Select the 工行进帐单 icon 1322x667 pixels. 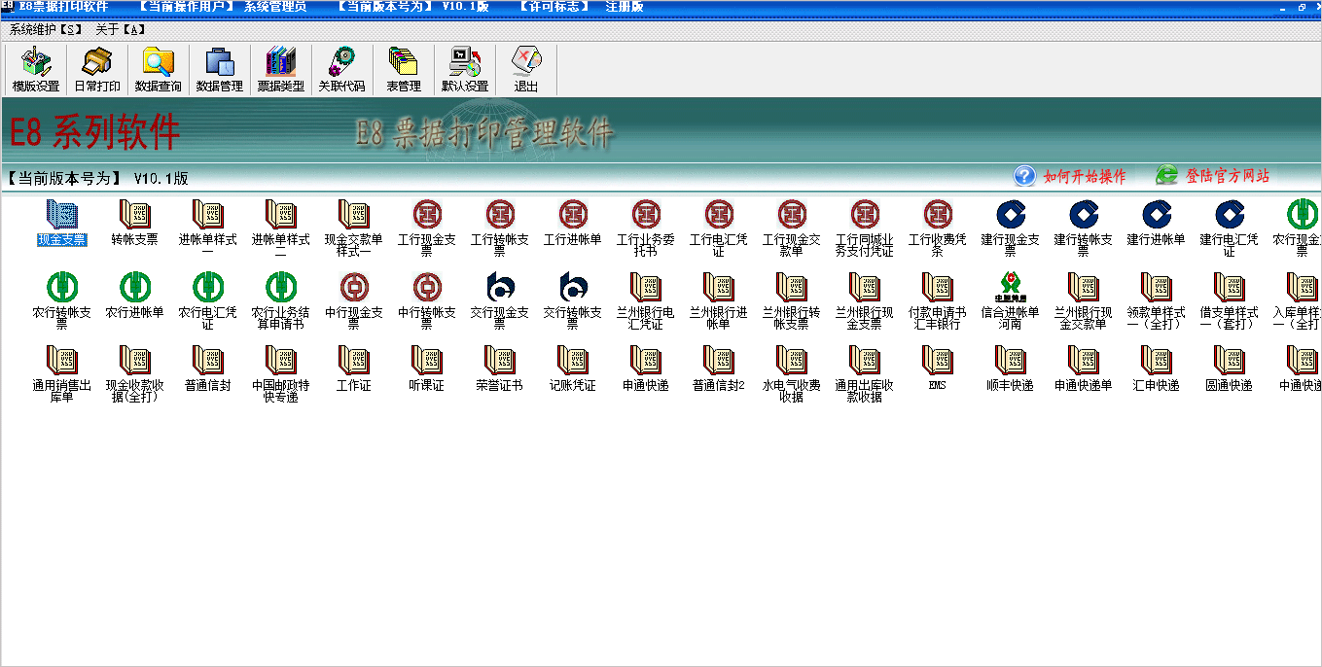[572, 223]
